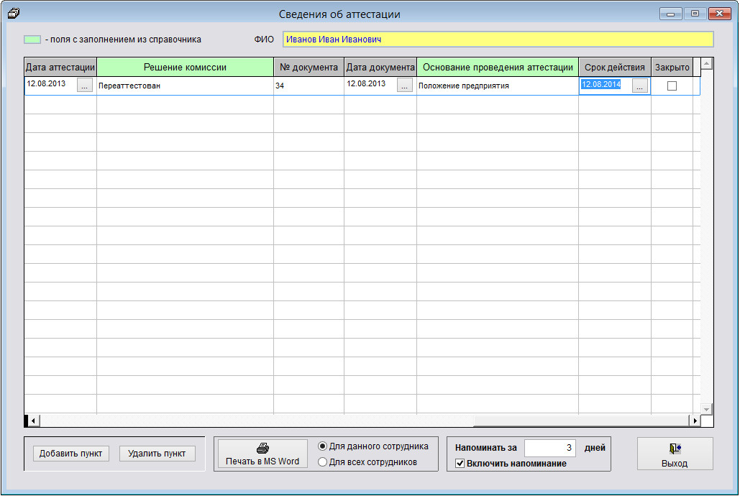
Task: Toggle the Закрыто checkbox in first row
Action: click(672, 86)
